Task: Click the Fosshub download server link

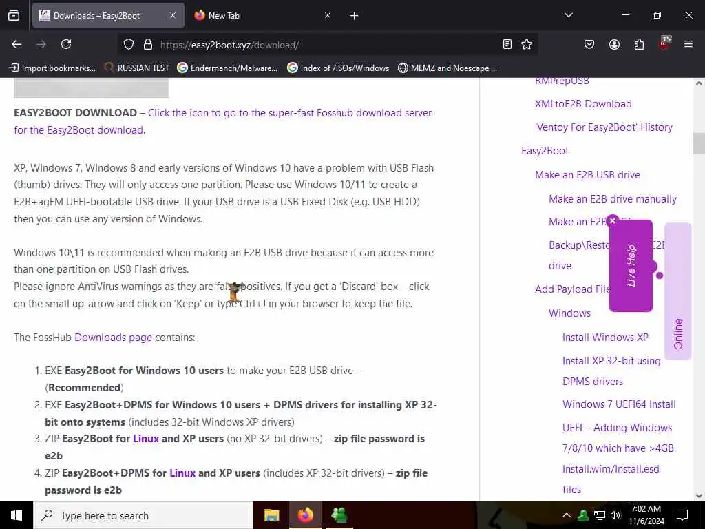Action: pyautogui.click(x=222, y=121)
